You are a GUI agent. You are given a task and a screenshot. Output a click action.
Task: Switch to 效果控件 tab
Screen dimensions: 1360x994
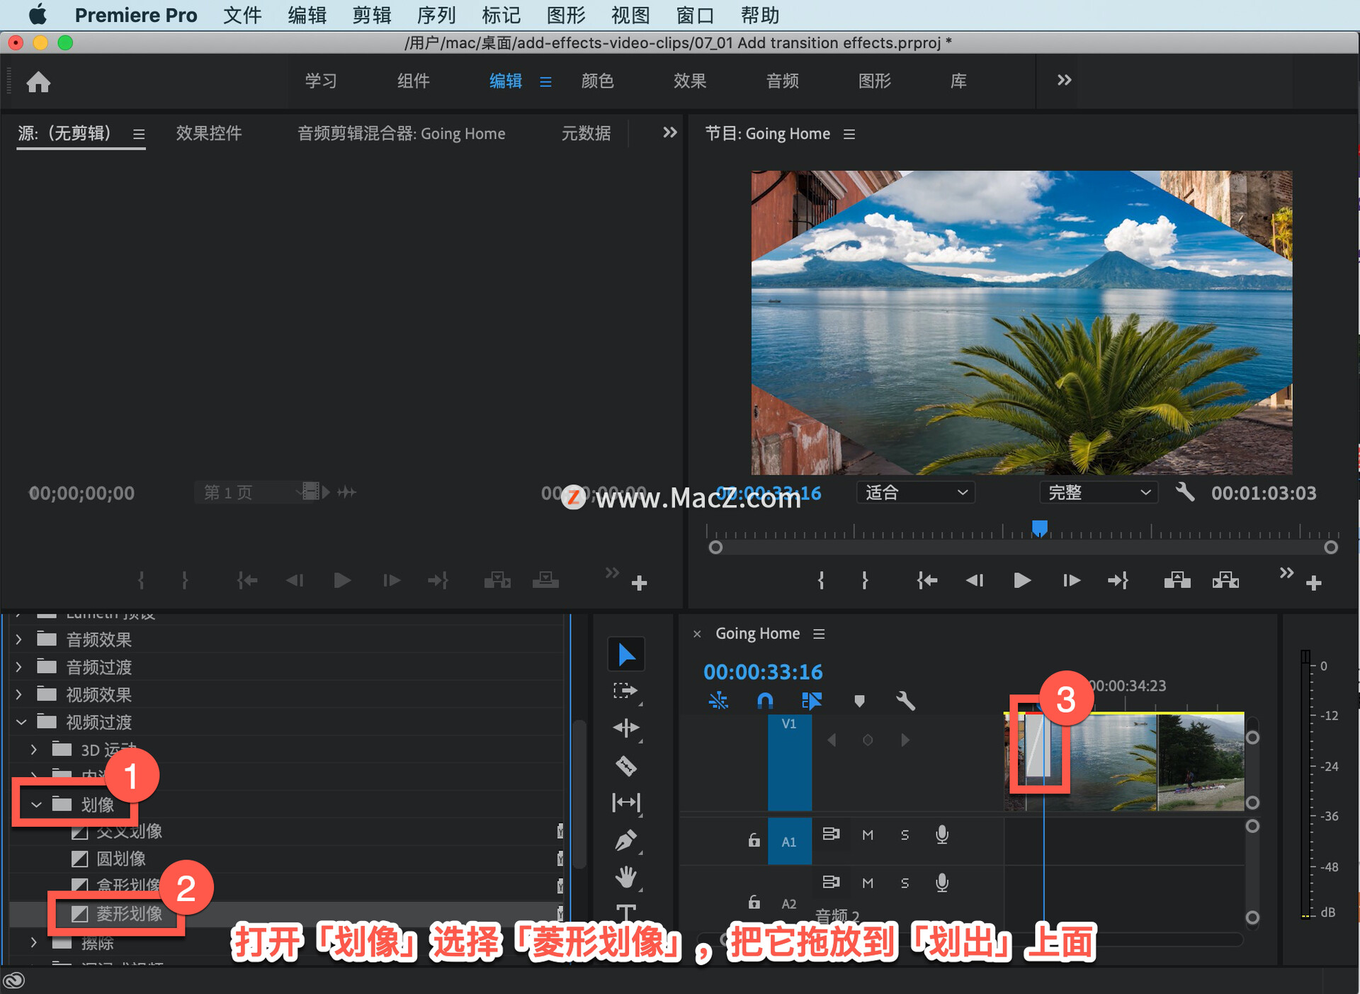(x=209, y=133)
